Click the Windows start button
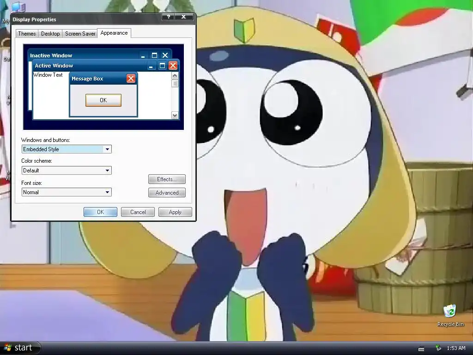Image resolution: width=473 pixels, height=355 pixels. (x=19, y=348)
